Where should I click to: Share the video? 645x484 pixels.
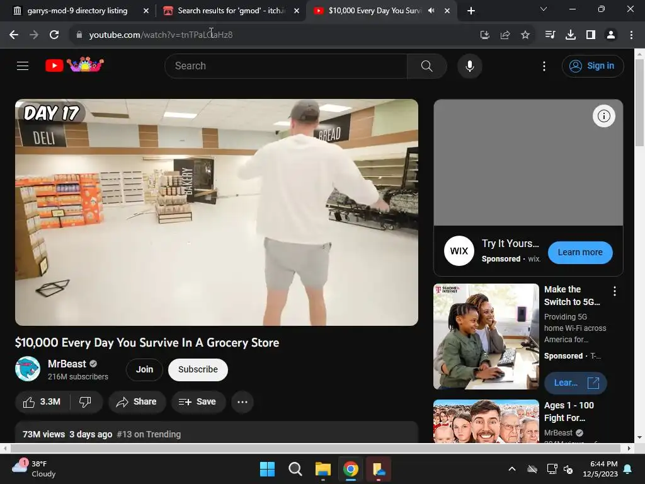[x=137, y=401]
